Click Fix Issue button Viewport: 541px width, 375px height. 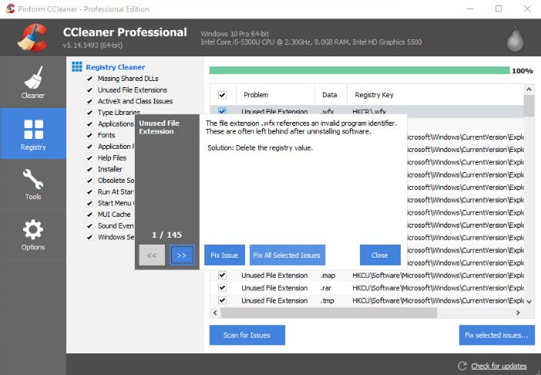click(x=224, y=255)
